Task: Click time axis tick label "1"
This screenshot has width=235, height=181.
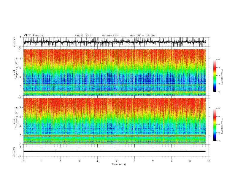Action: [x=42, y=161]
